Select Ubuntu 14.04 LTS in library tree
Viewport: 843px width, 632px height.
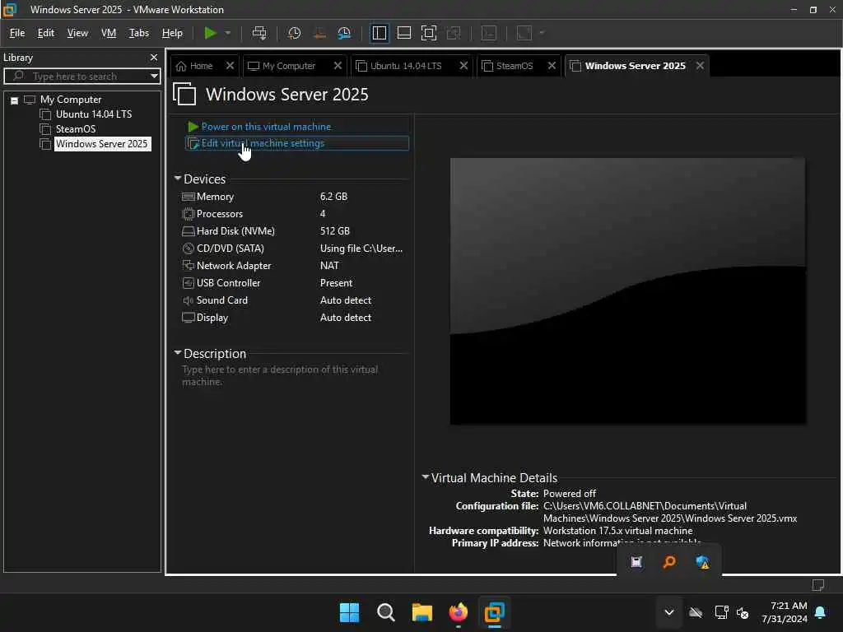pyautogui.click(x=94, y=114)
